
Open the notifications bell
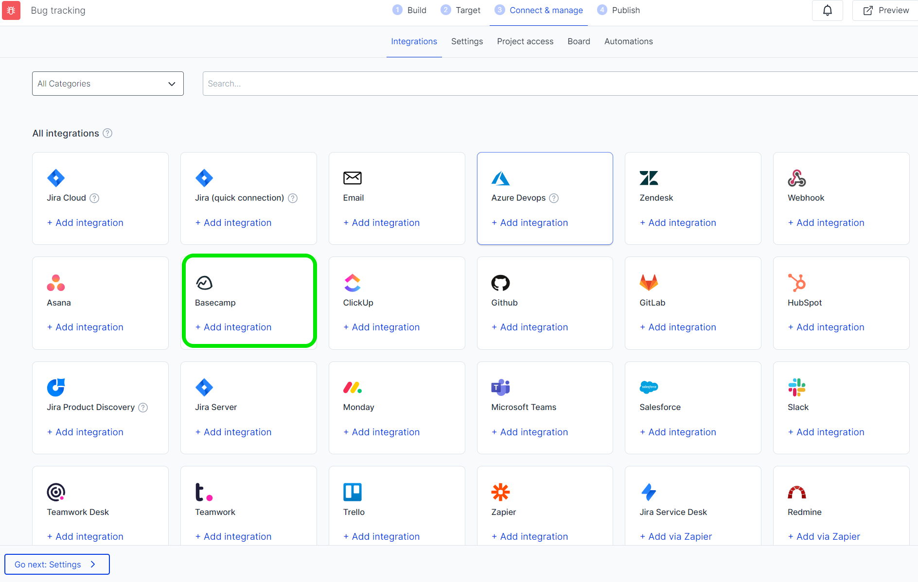coord(827,10)
